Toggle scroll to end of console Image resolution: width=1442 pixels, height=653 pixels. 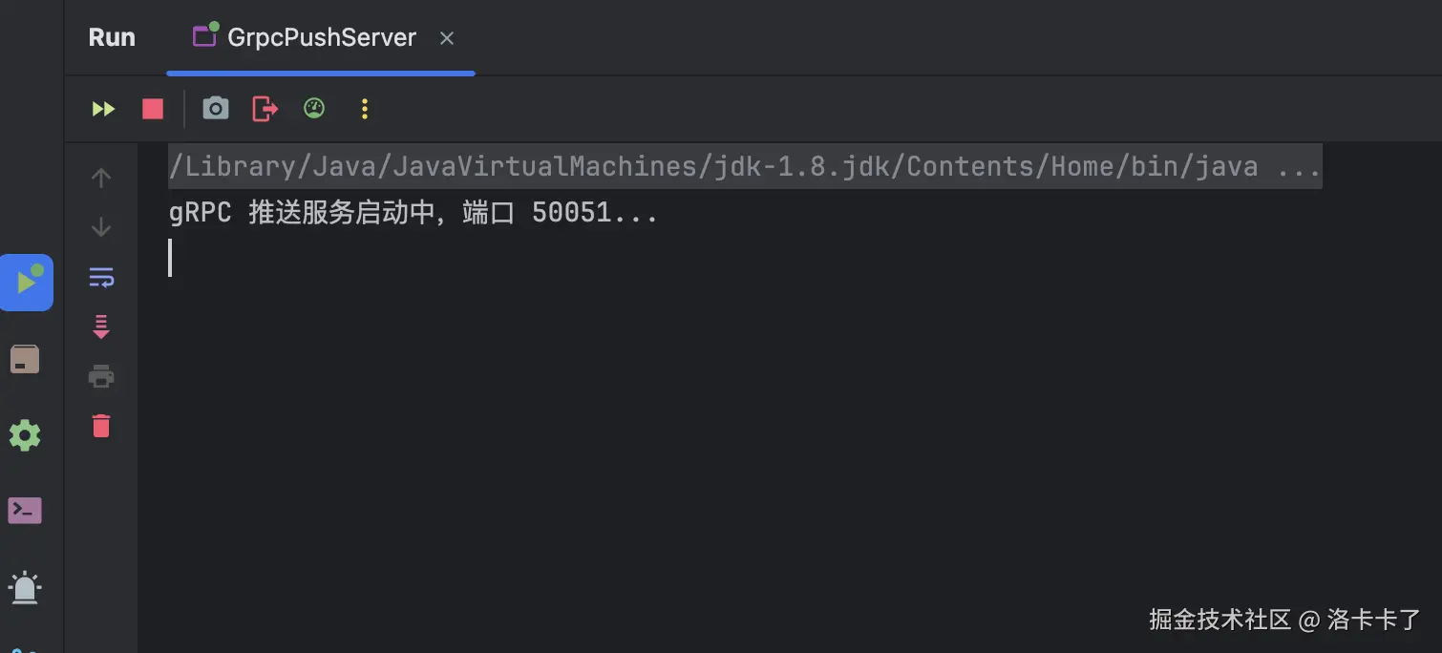(x=101, y=327)
